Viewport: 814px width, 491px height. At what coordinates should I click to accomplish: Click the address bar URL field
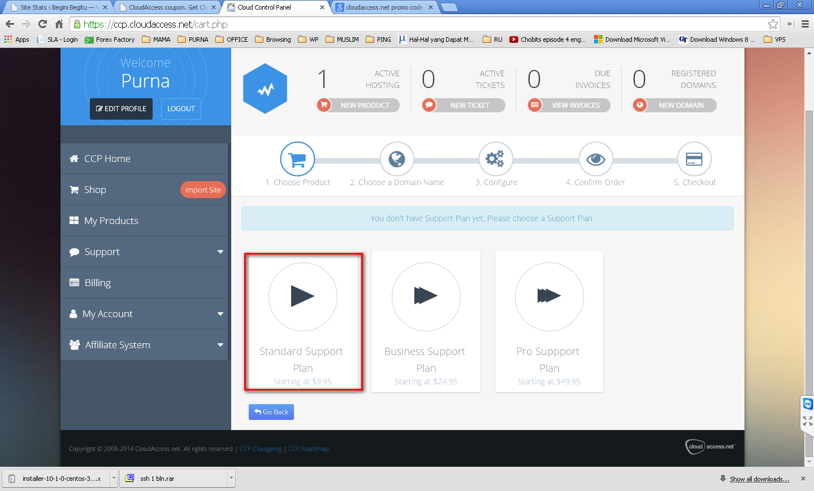point(424,24)
